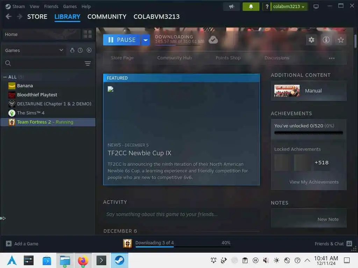Image resolution: width=358 pixels, height=268 pixels.
Task: Expand the Pause button dropdown arrow
Action: pyautogui.click(x=145, y=40)
